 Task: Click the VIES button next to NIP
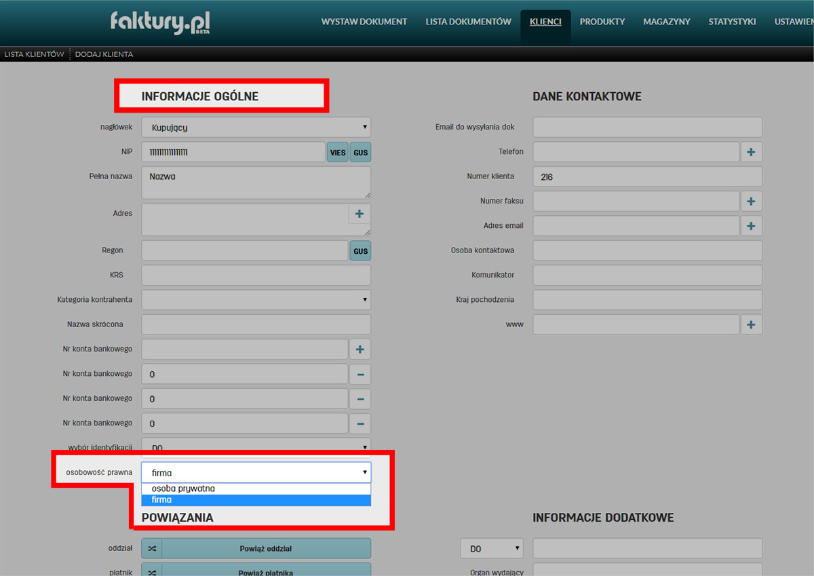tap(338, 153)
